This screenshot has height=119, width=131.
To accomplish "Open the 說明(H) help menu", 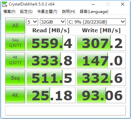I will tap(68, 12).
